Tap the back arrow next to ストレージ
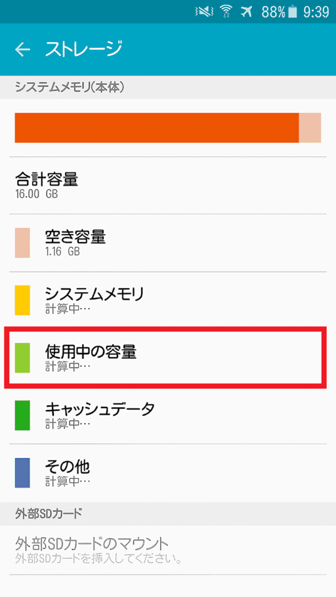 pyautogui.click(x=22, y=49)
